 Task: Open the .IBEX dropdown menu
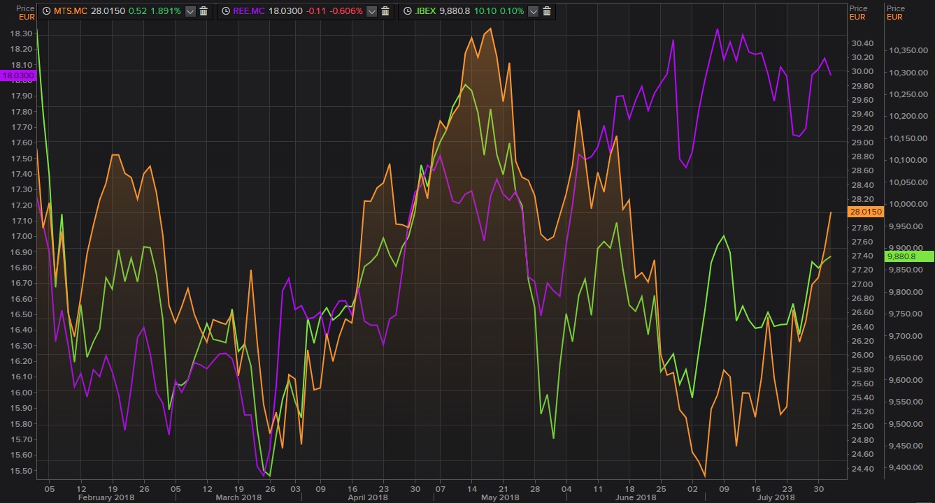click(533, 11)
